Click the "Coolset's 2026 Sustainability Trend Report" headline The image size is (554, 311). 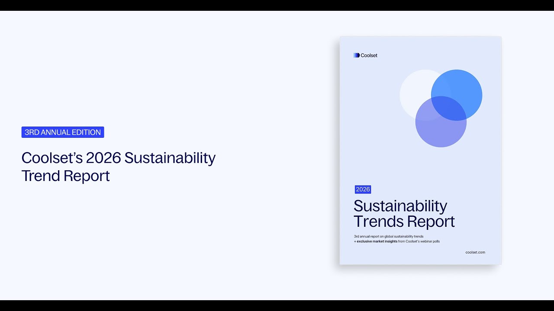pos(119,167)
